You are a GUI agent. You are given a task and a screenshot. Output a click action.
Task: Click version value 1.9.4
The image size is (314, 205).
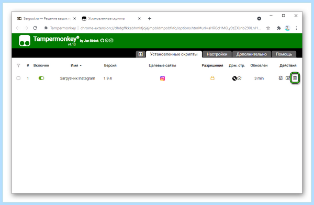point(107,78)
